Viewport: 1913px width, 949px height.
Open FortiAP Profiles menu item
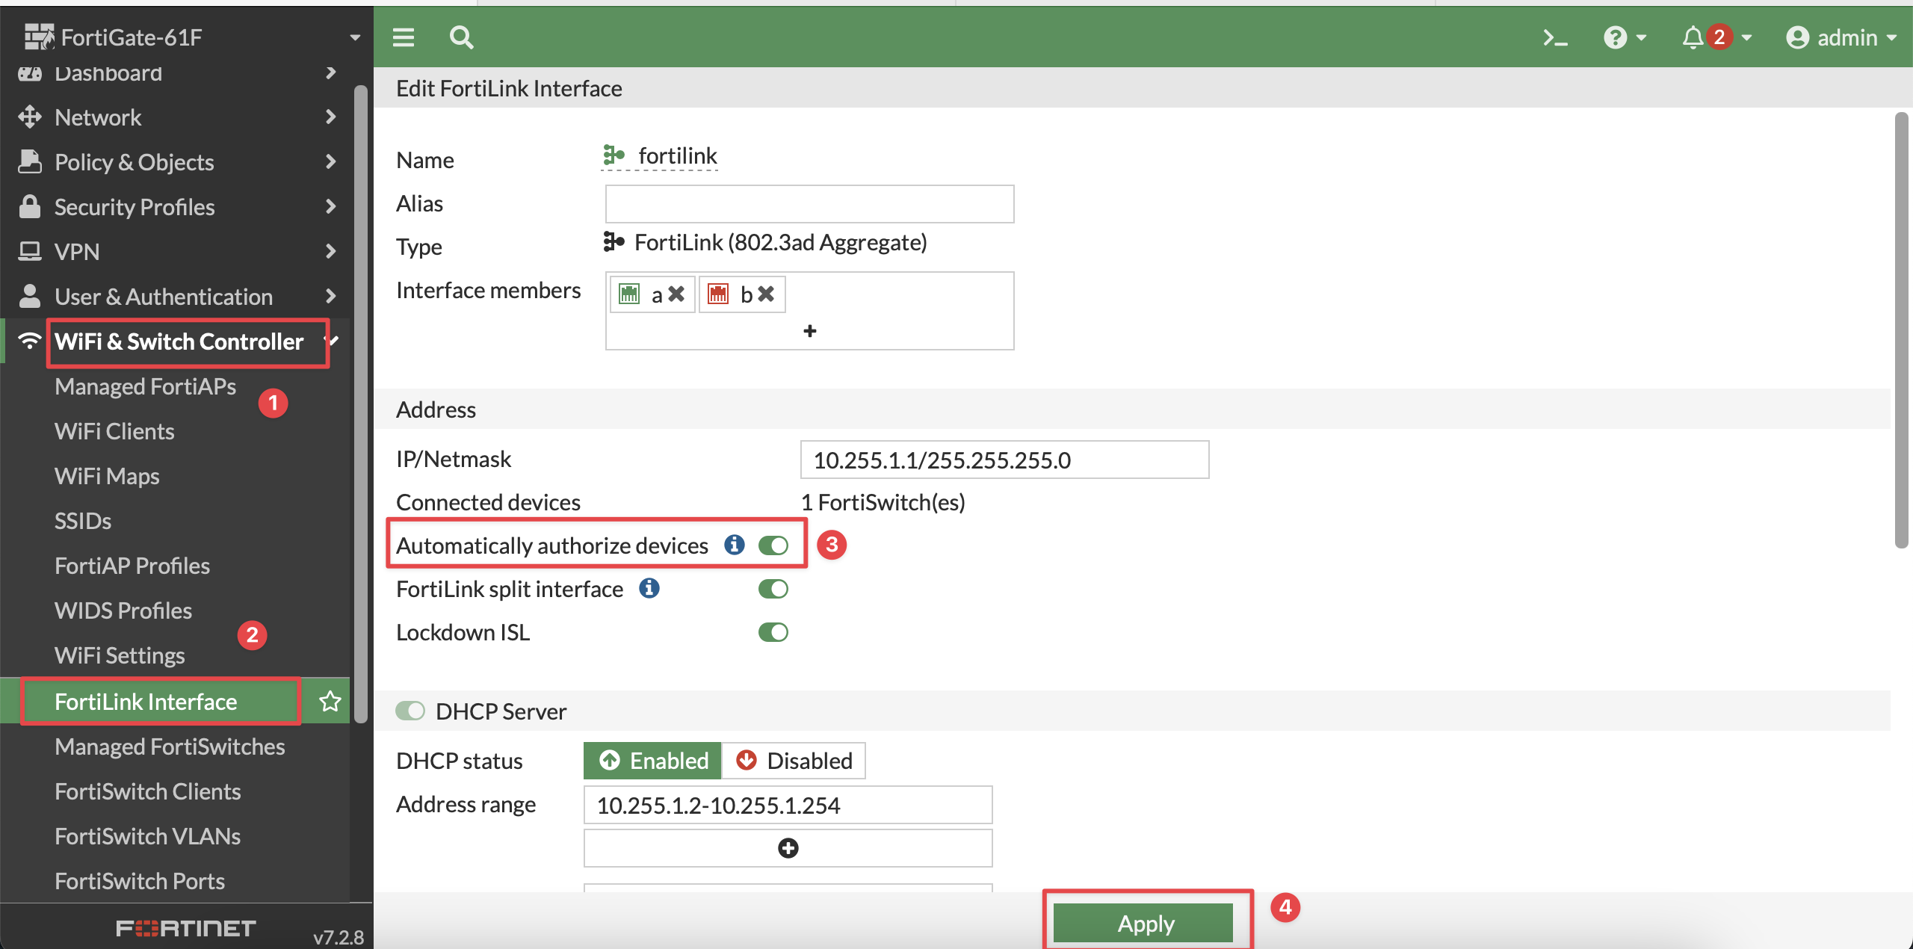[x=132, y=566]
